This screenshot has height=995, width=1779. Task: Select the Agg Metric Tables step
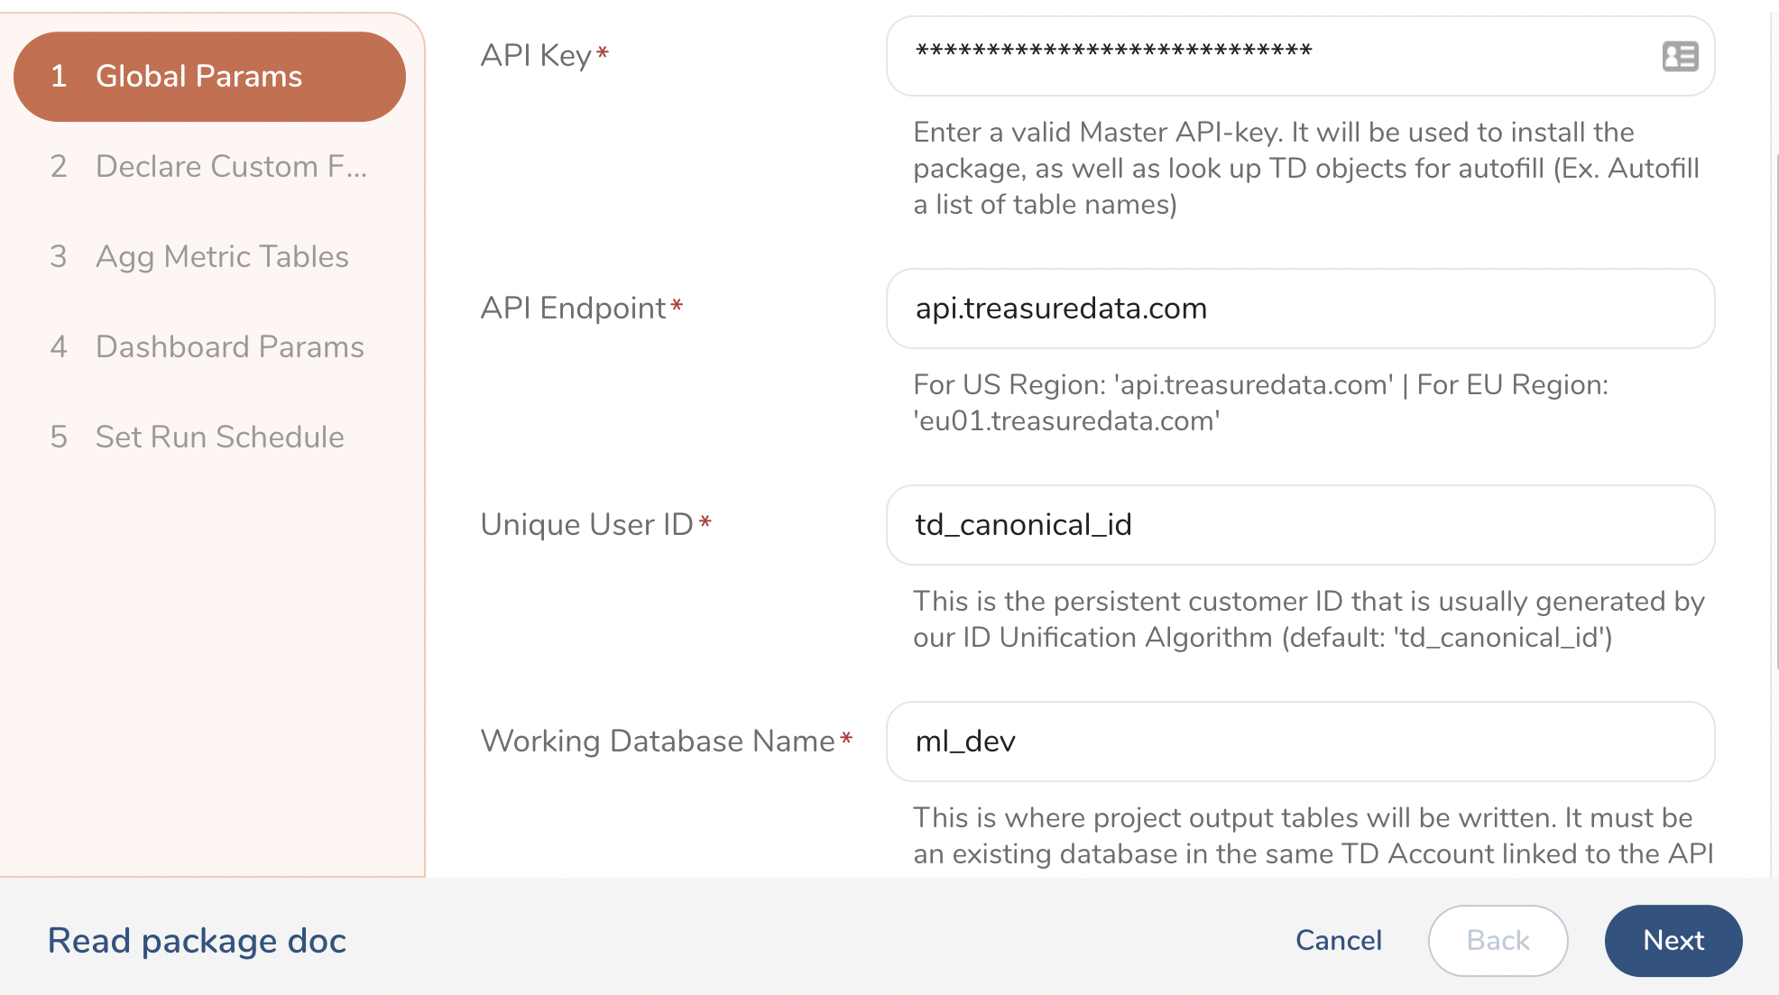[x=222, y=257]
